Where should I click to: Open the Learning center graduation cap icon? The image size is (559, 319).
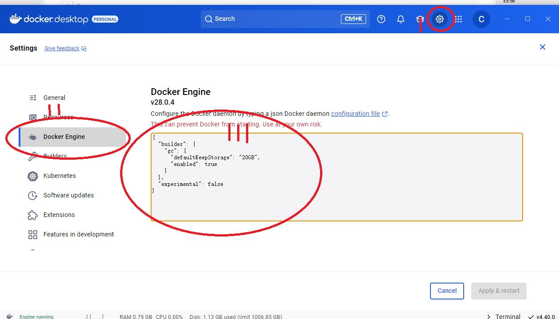coord(420,19)
